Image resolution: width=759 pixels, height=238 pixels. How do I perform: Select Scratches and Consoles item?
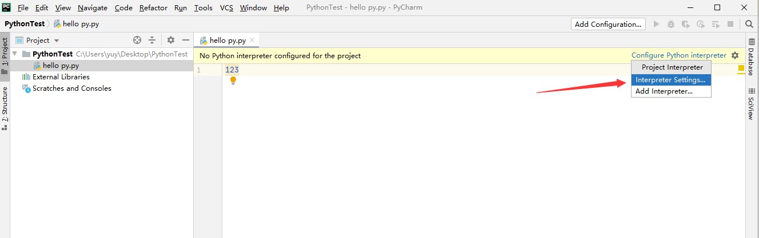tap(66, 88)
